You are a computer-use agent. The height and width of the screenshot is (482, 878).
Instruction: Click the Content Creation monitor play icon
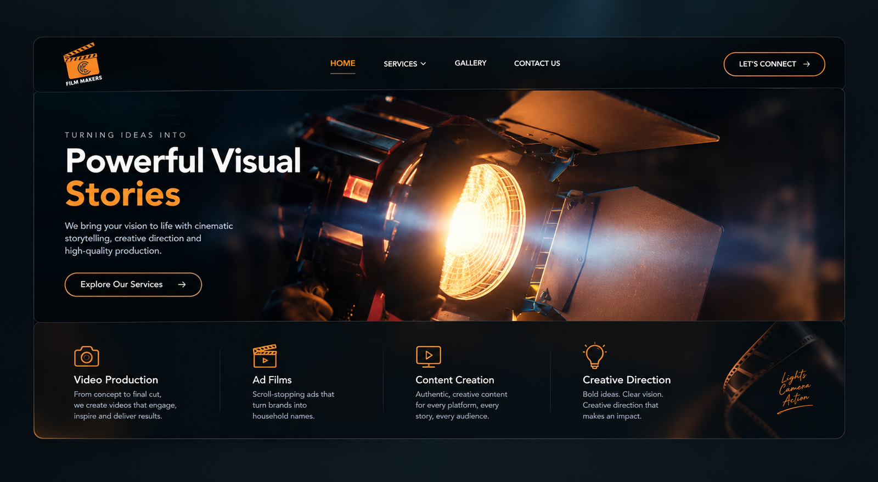(429, 356)
